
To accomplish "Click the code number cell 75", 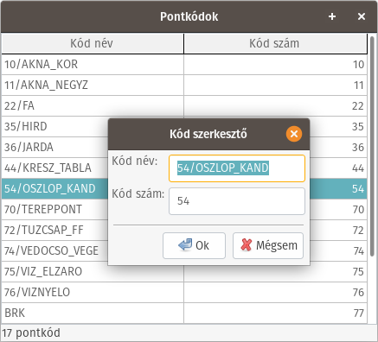I will tap(275, 272).
